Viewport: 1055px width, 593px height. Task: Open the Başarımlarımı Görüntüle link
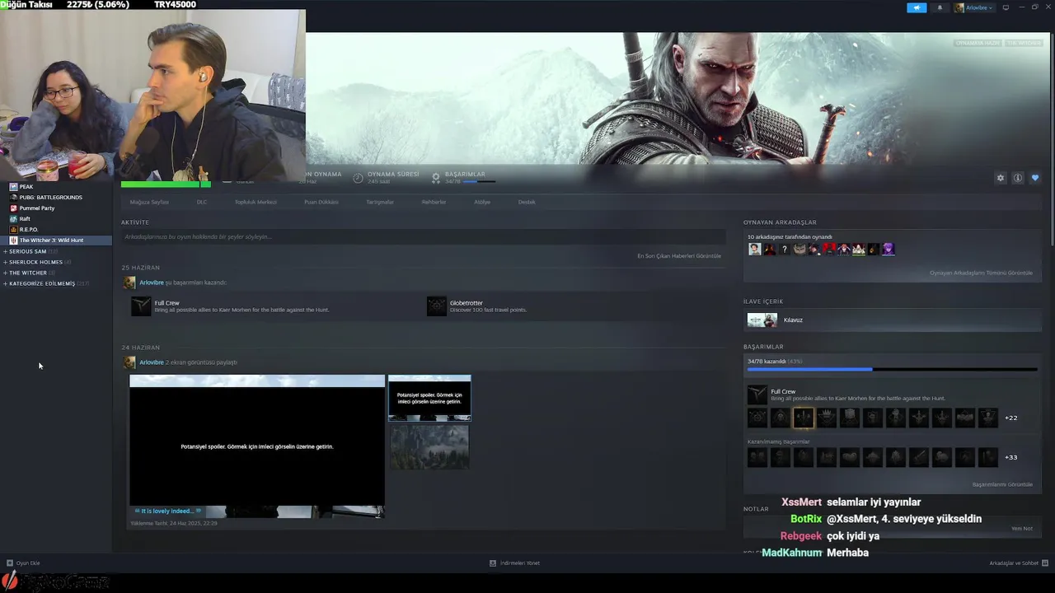click(x=1002, y=484)
